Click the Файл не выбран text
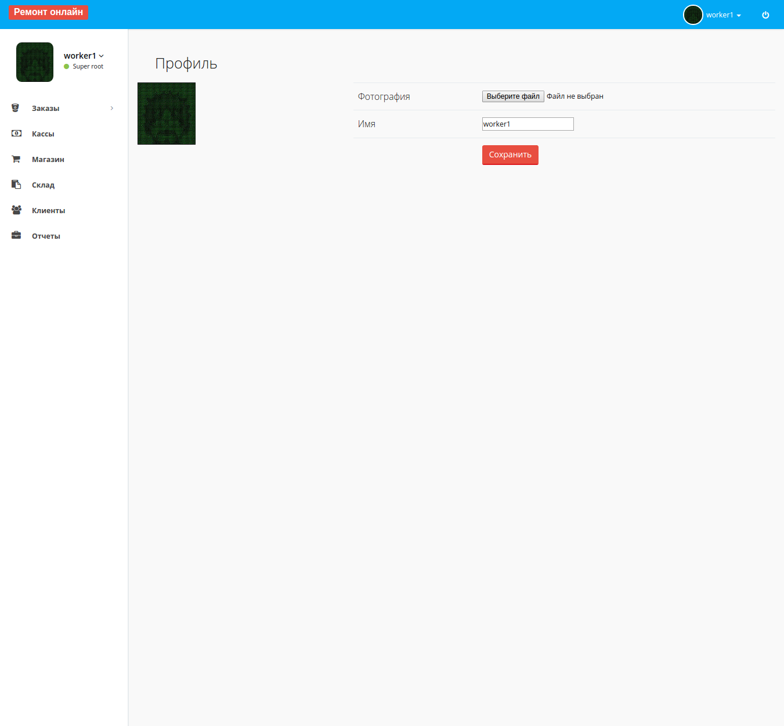The image size is (784, 726). [x=575, y=96]
